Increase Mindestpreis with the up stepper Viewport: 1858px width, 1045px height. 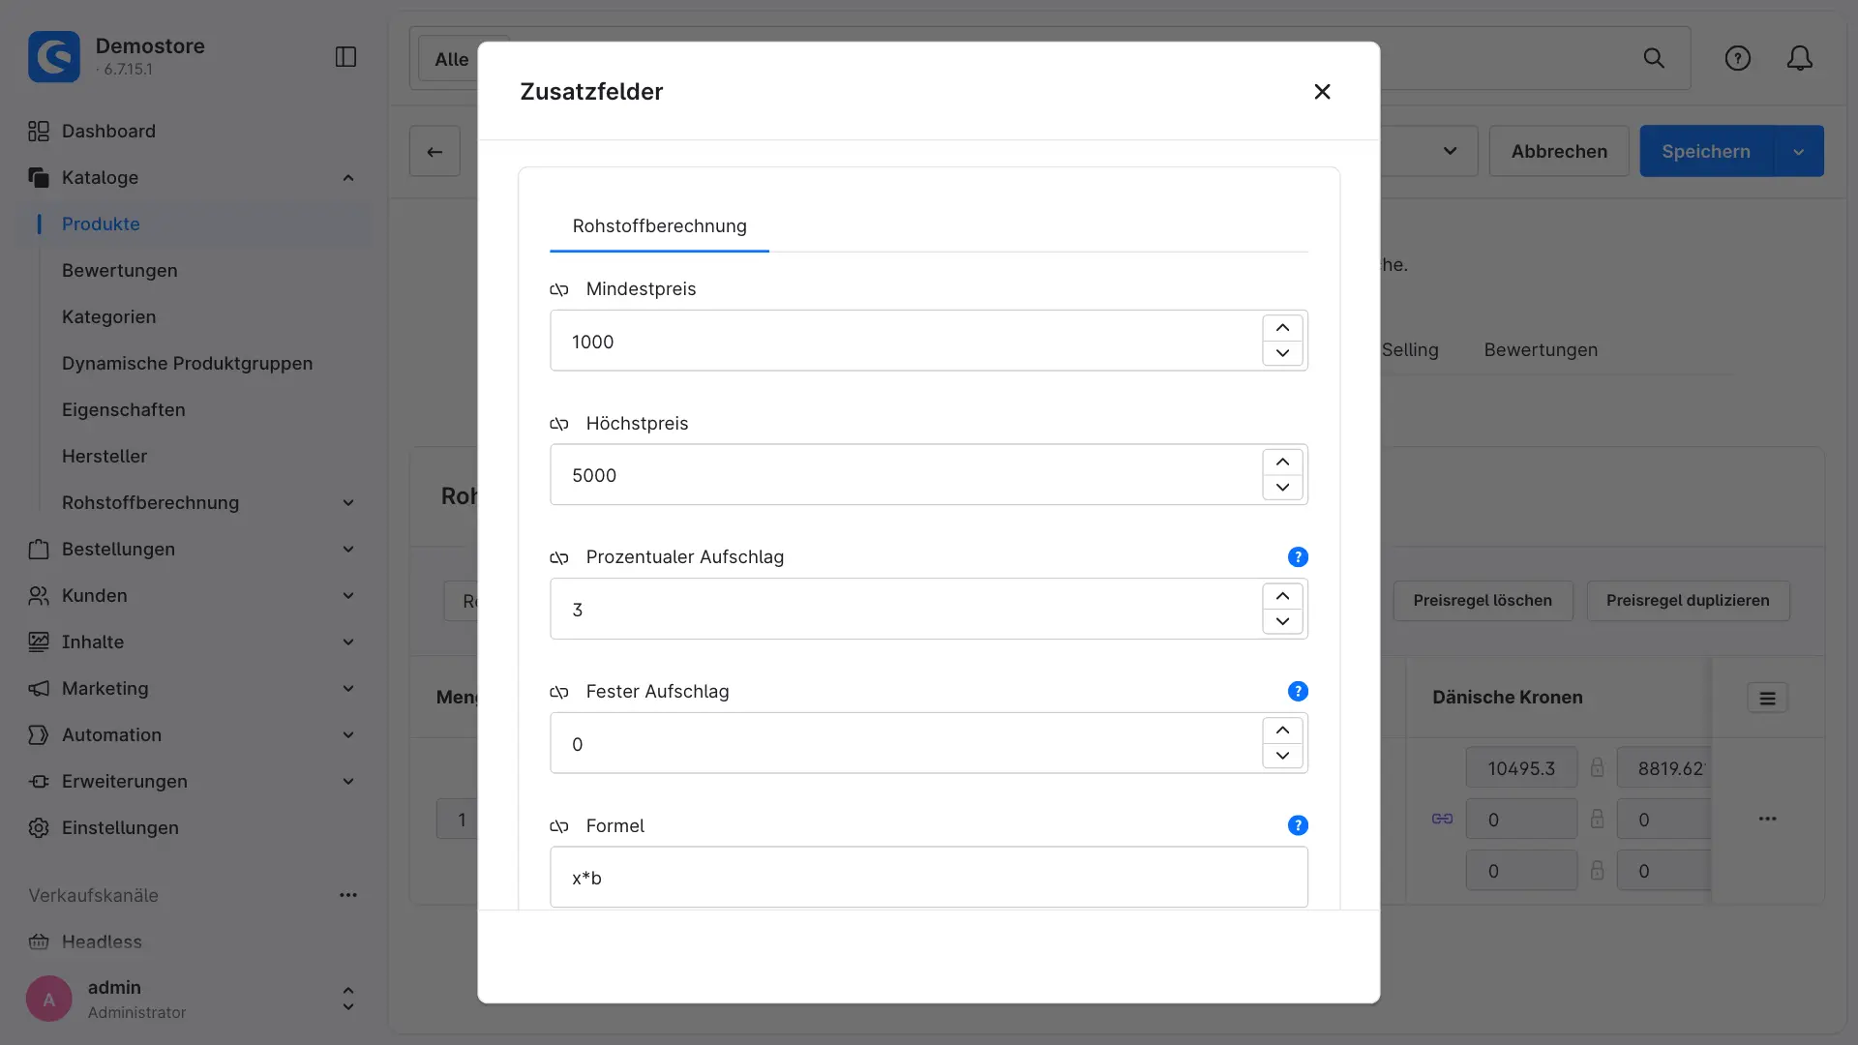point(1282,328)
